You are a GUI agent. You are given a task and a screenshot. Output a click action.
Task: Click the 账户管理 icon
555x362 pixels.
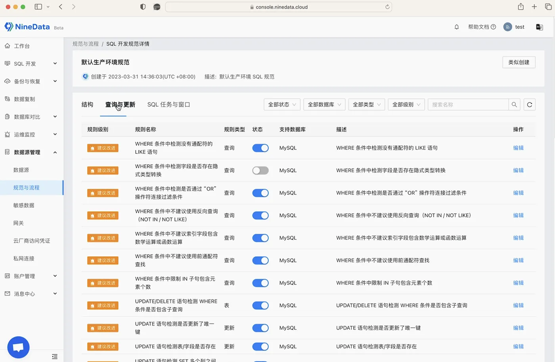point(8,276)
